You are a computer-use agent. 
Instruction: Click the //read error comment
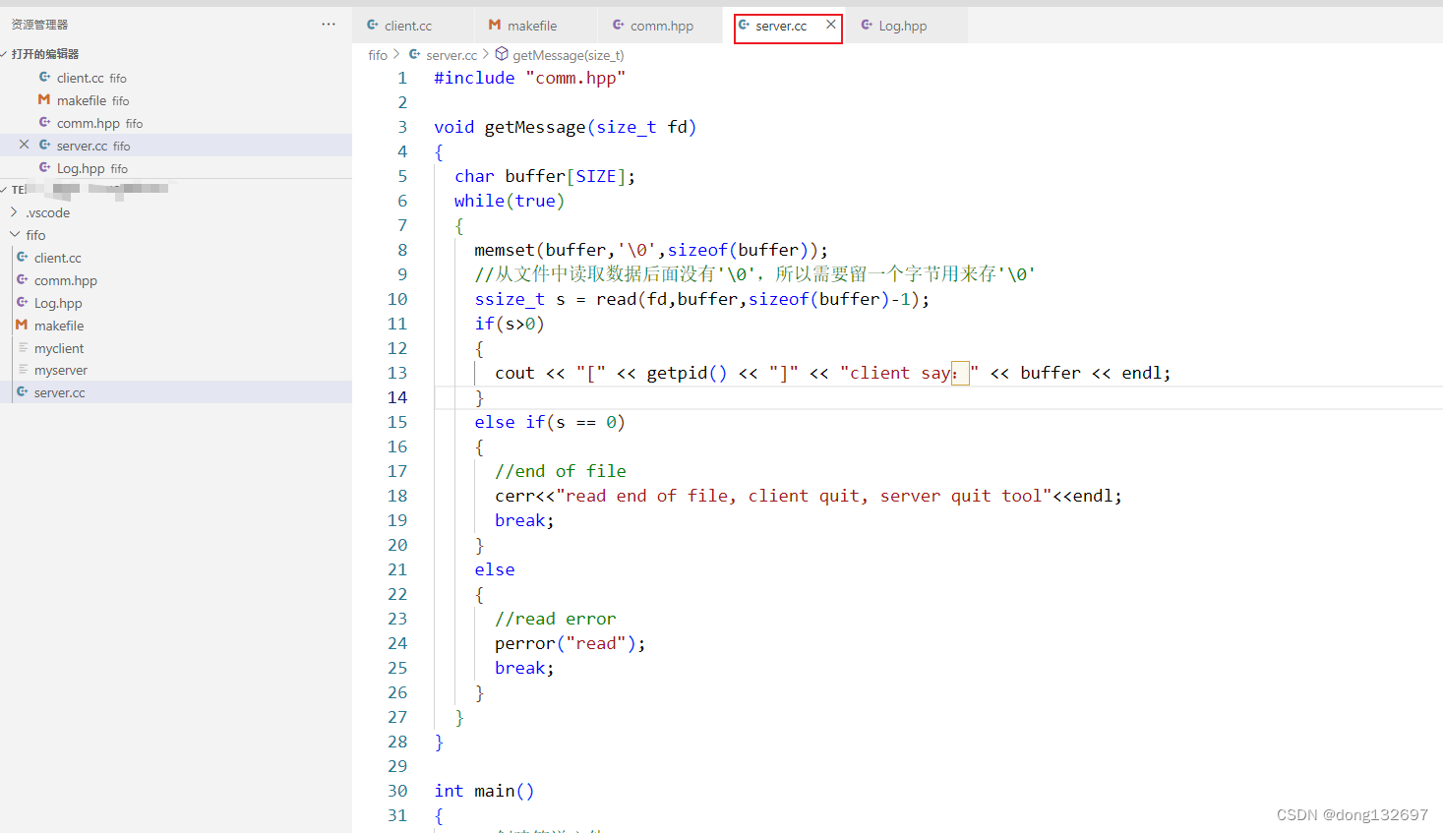pos(556,619)
